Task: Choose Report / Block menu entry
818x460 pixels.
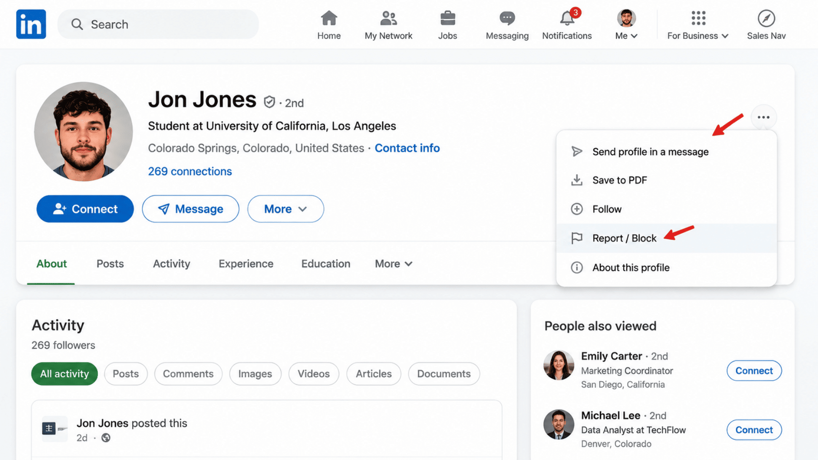Action: 666,238
